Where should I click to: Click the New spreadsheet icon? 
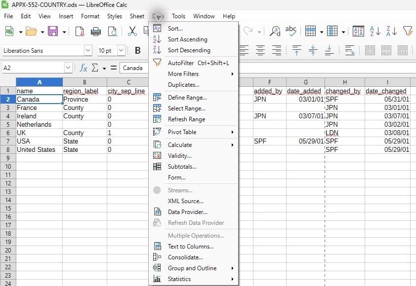click(x=9, y=31)
